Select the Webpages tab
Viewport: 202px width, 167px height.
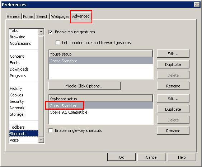pos(60,16)
